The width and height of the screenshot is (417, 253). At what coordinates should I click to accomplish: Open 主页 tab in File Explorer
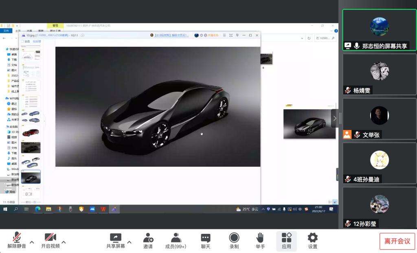coord(18,31)
